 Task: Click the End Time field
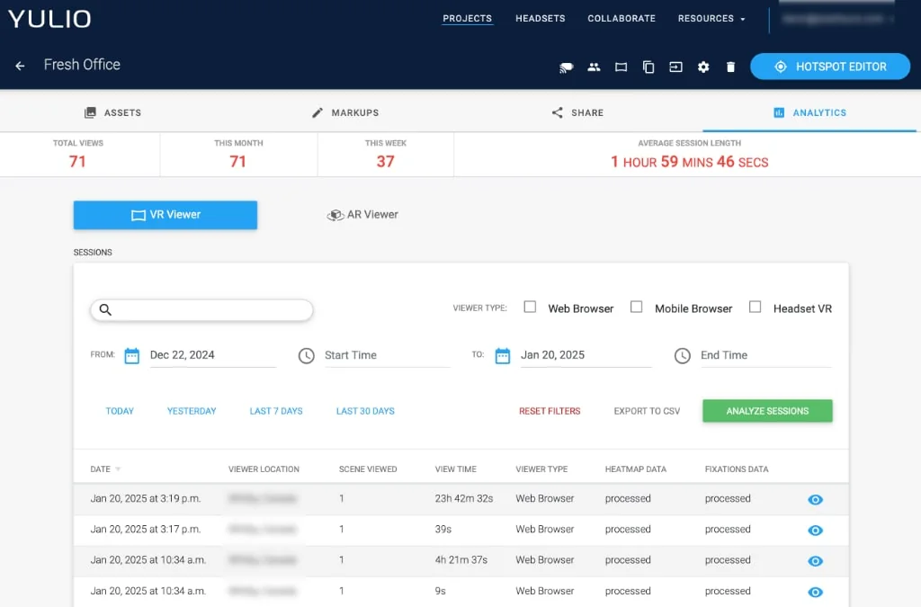766,355
